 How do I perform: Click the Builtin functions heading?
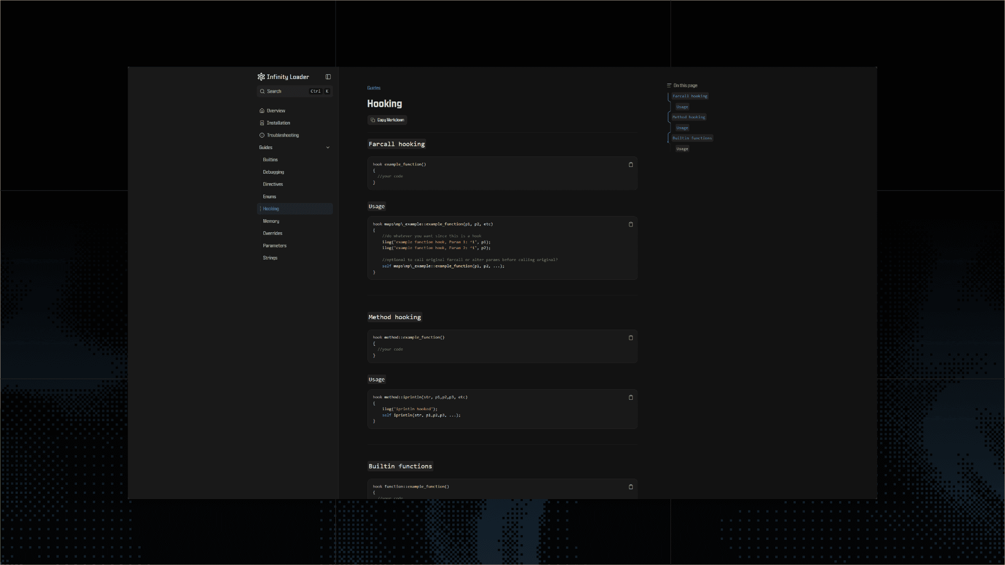coord(400,467)
